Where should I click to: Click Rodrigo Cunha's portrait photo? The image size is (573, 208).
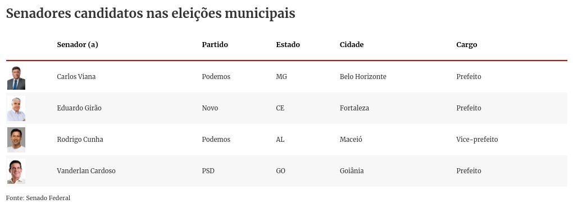click(x=16, y=140)
